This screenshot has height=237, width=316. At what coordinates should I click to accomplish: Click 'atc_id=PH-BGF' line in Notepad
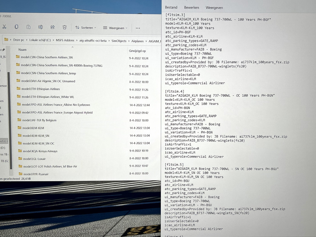pyautogui.click(x=178, y=32)
